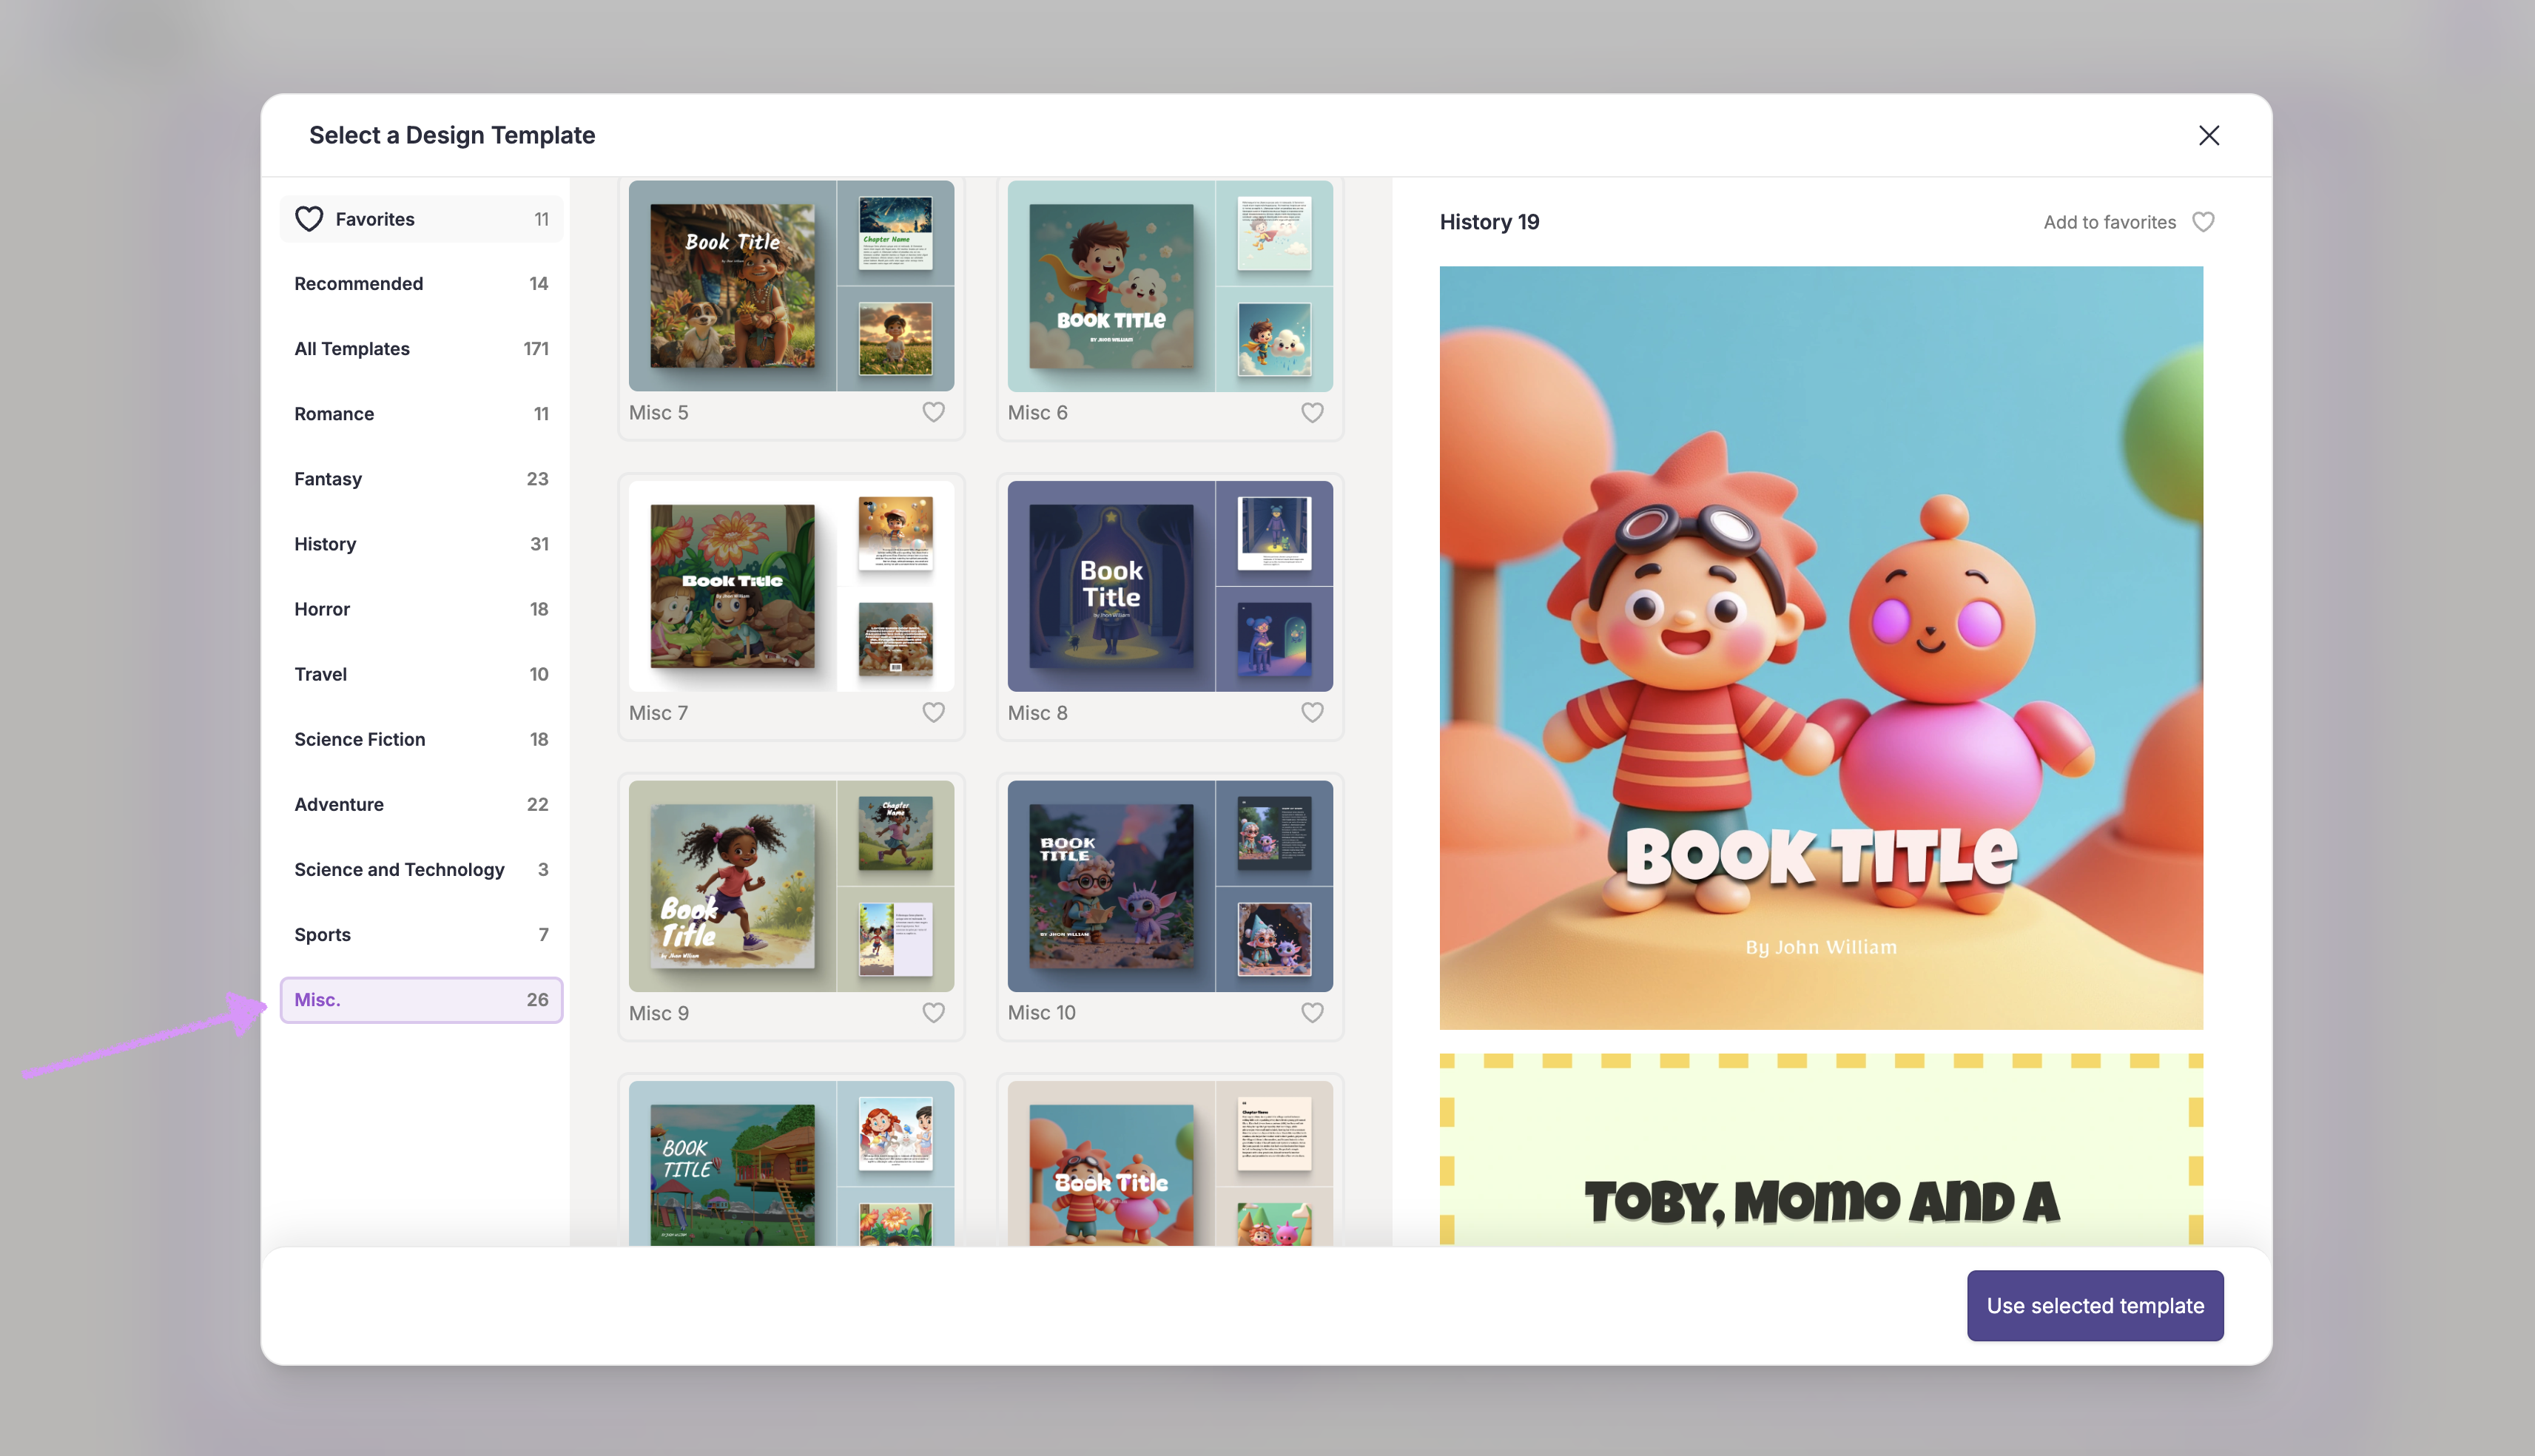Toggle Add to favorites heart for History 19
The height and width of the screenshot is (1456, 2535).
coord(2203,222)
